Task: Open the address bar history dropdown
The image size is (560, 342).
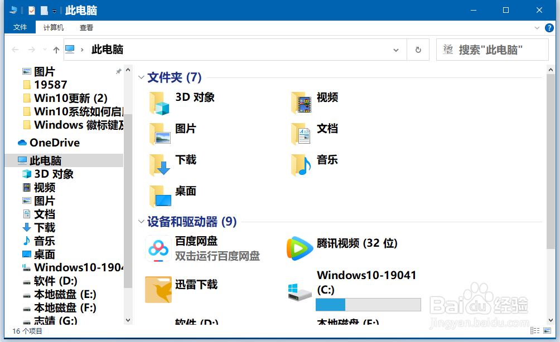Action: click(396, 50)
